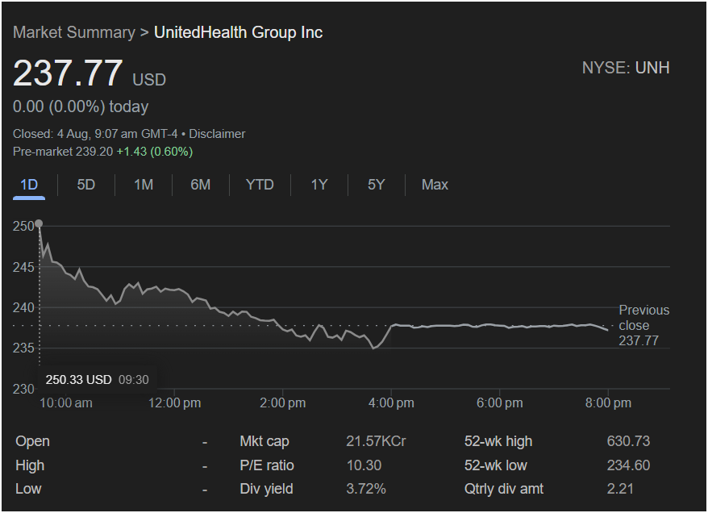The height and width of the screenshot is (513, 708).
Task: Open the Market Summary link
Action: click(x=74, y=32)
